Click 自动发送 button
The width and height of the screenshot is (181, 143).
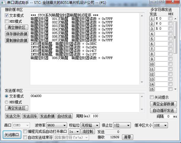pyautogui.click(x=65, y=116)
